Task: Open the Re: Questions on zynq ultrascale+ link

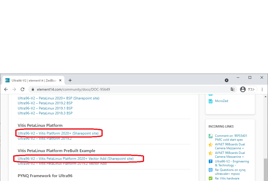Action: [230, 170]
